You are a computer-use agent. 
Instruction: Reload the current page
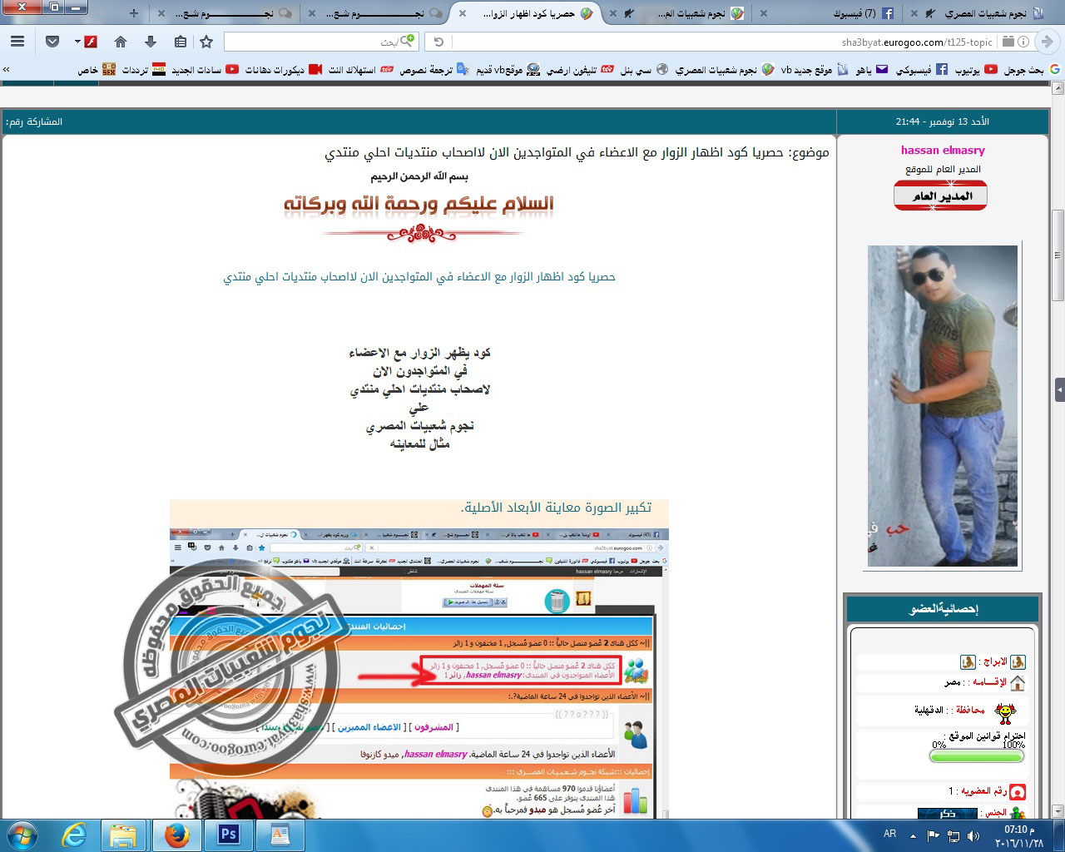(x=438, y=42)
